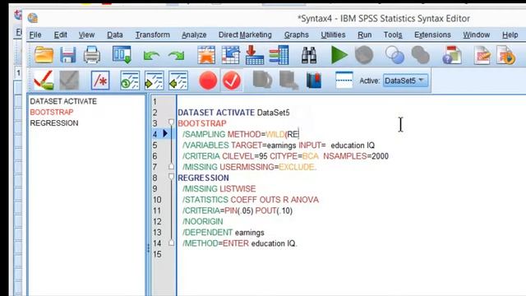Viewport: 526px width, 296px height.
Task: Click the /STATISTICS COEFF OUTS R ANOVA line
Action: (251, 200)
